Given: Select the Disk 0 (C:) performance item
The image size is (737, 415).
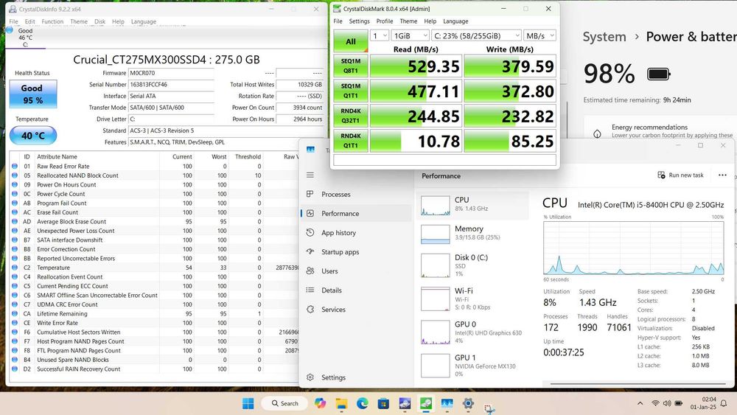Looking at the screenshot, I should (472, 265).
